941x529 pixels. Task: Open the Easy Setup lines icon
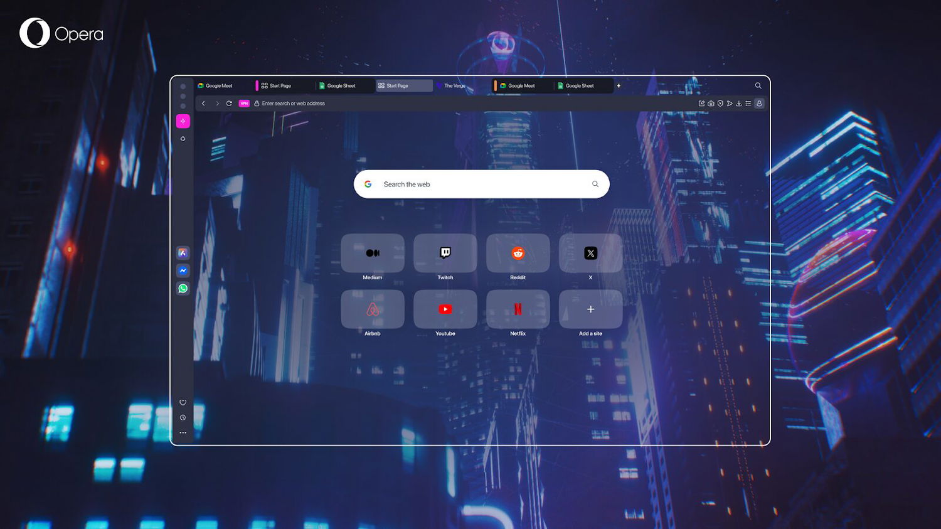point(748,104)
